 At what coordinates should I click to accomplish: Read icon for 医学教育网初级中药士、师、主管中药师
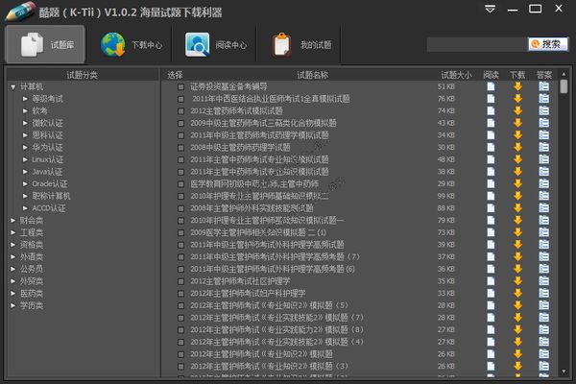(491, 183)
